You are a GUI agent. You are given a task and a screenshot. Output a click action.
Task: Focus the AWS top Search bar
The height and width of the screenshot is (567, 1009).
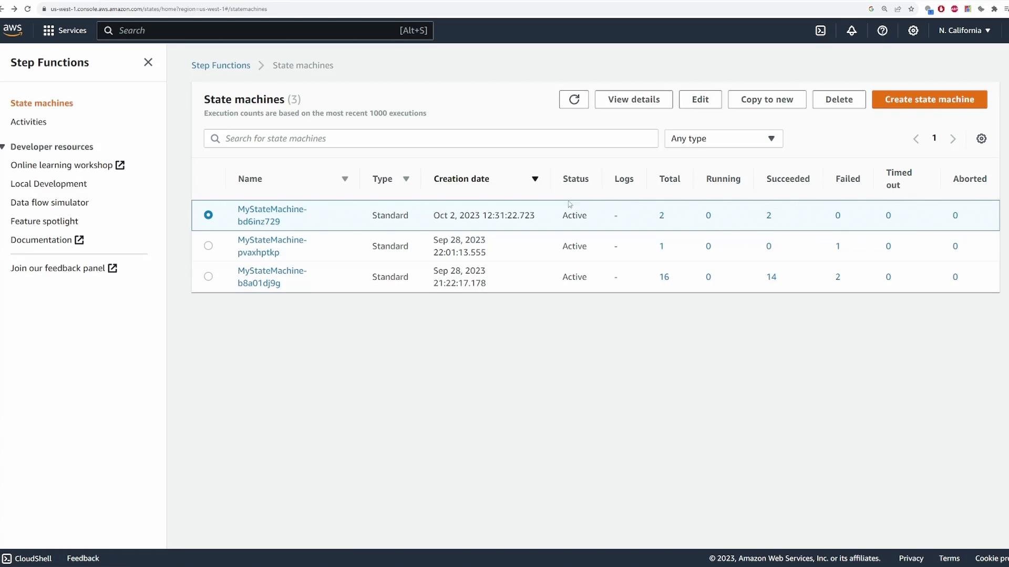point(265,30)
